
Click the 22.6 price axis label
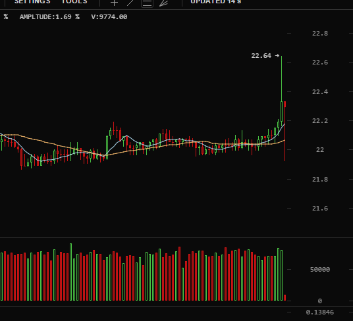click(320, 62)
